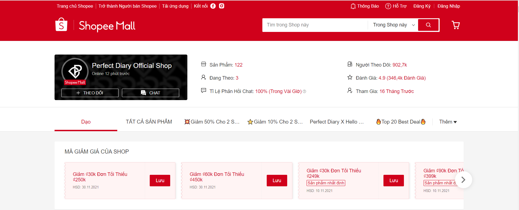Save the ₫60k off ₫450k voucher
Screen dimensions: 519x210
click(277, 181)
